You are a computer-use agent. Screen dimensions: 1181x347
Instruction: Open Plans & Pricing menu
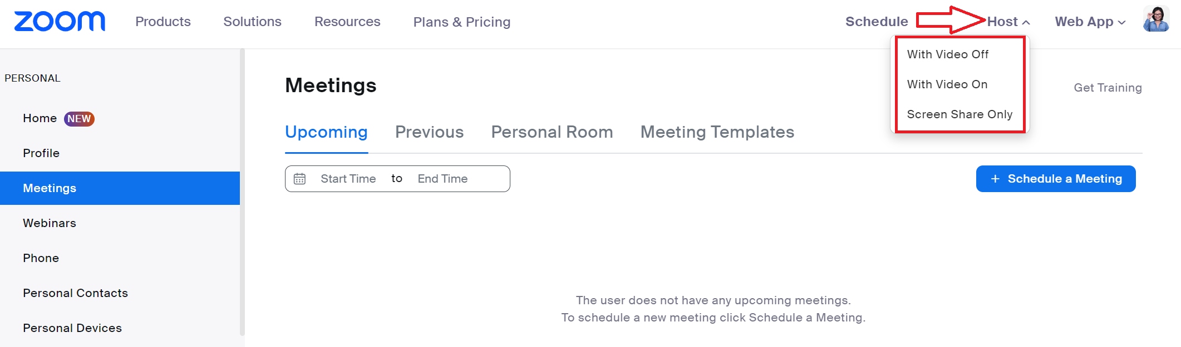(461, 22)
